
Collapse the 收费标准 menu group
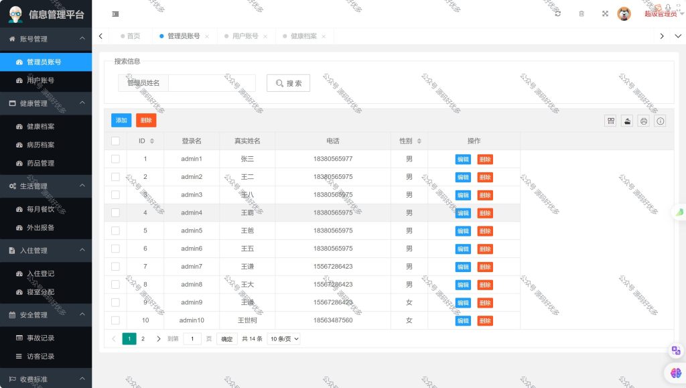coord(46,379)
